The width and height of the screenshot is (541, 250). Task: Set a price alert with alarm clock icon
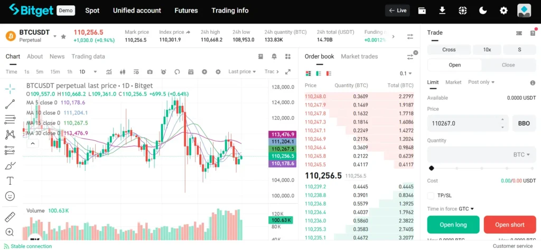pos(164,72)
